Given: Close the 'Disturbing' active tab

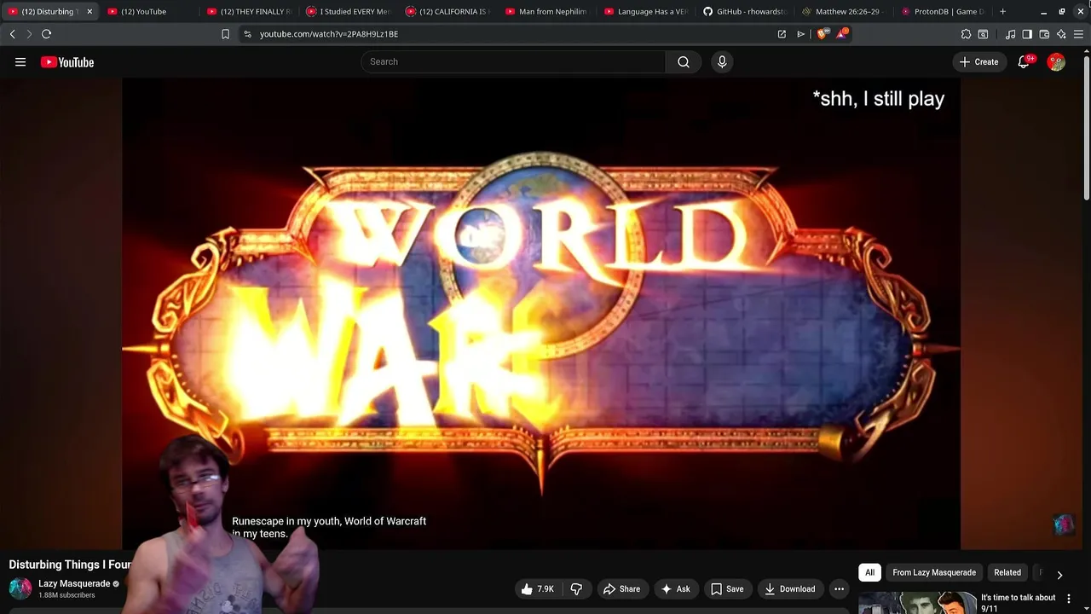Looking at the screenshot, I should coord(89,12).
